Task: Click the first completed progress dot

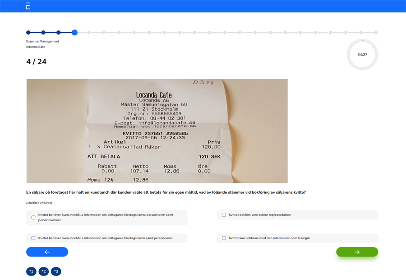Action: tap(28, 33)
